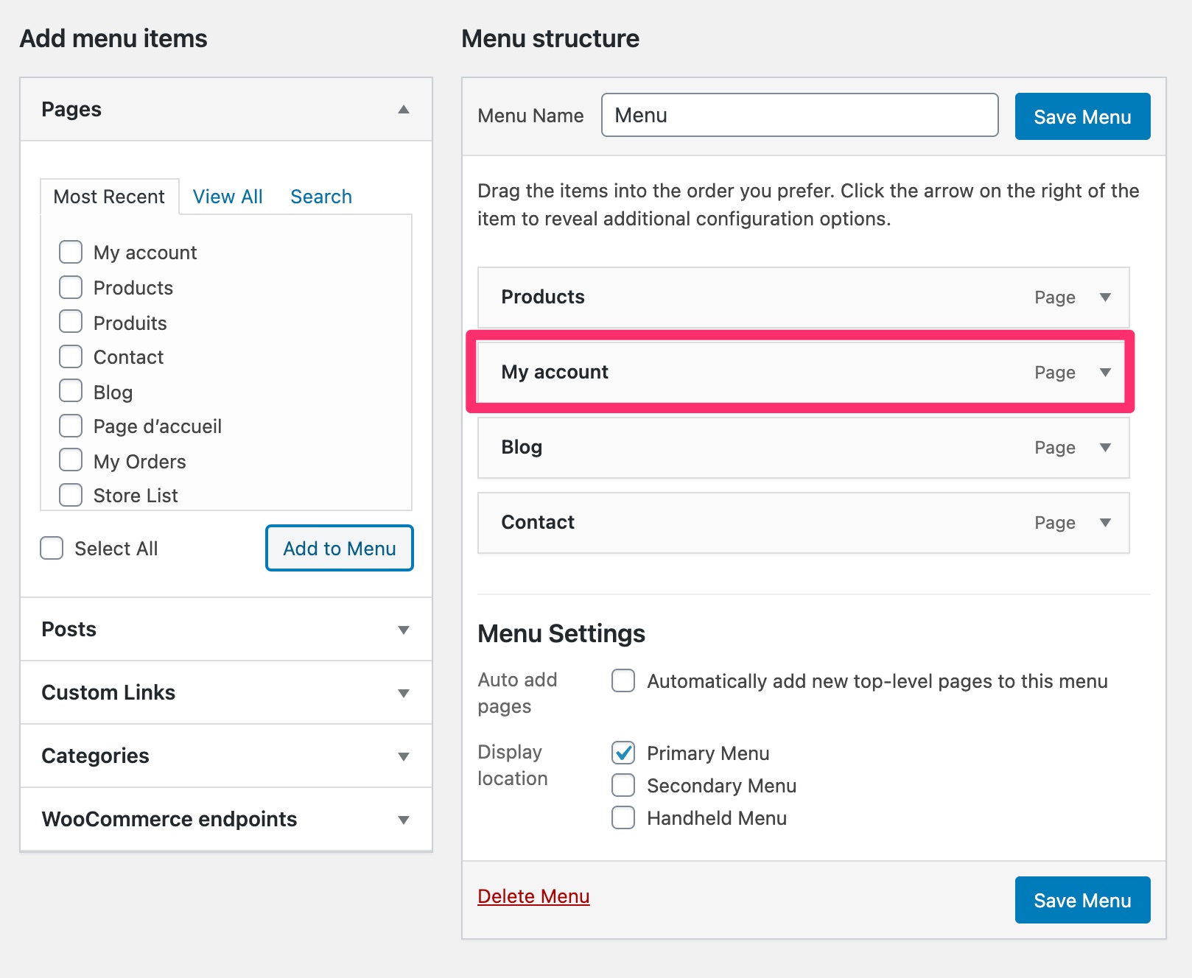Image resolution: width=1192 pixels, height=978 pixels.
Task: Click the Page label on Blog row
Action: (1055, 448)
